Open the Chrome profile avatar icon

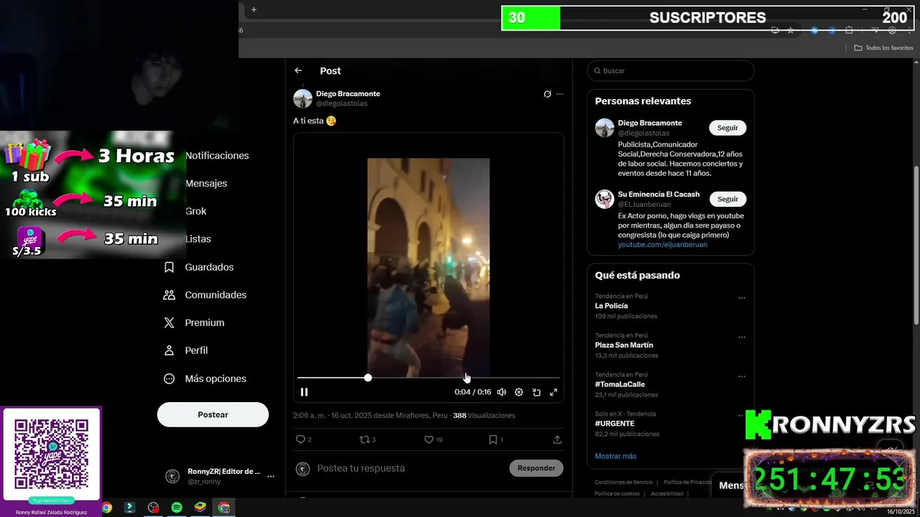pyautogui.click(x=892, y=30)
